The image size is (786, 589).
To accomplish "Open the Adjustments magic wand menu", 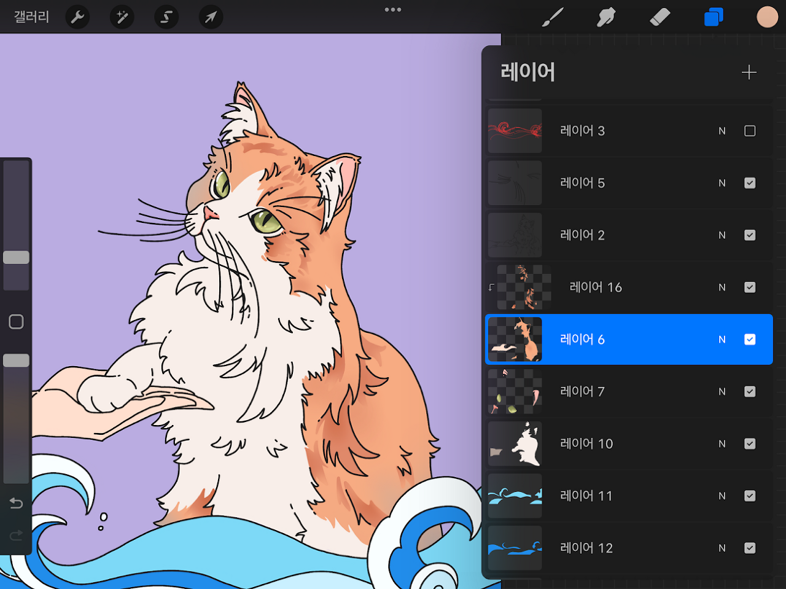I will pyautogui.click(x=122, y=17).
